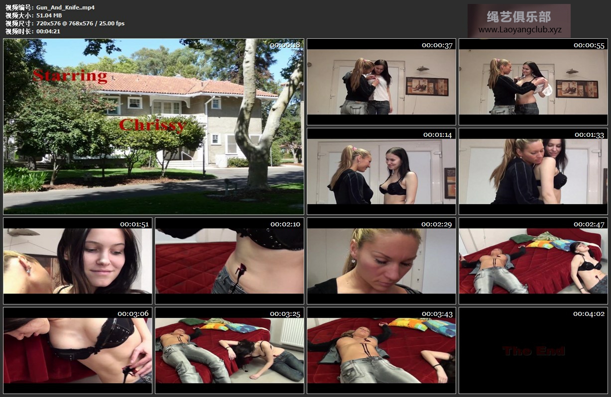Select the thumbnail at 00:03:25
This screenshot has width=611, height=397.
[x=229, y=350]
